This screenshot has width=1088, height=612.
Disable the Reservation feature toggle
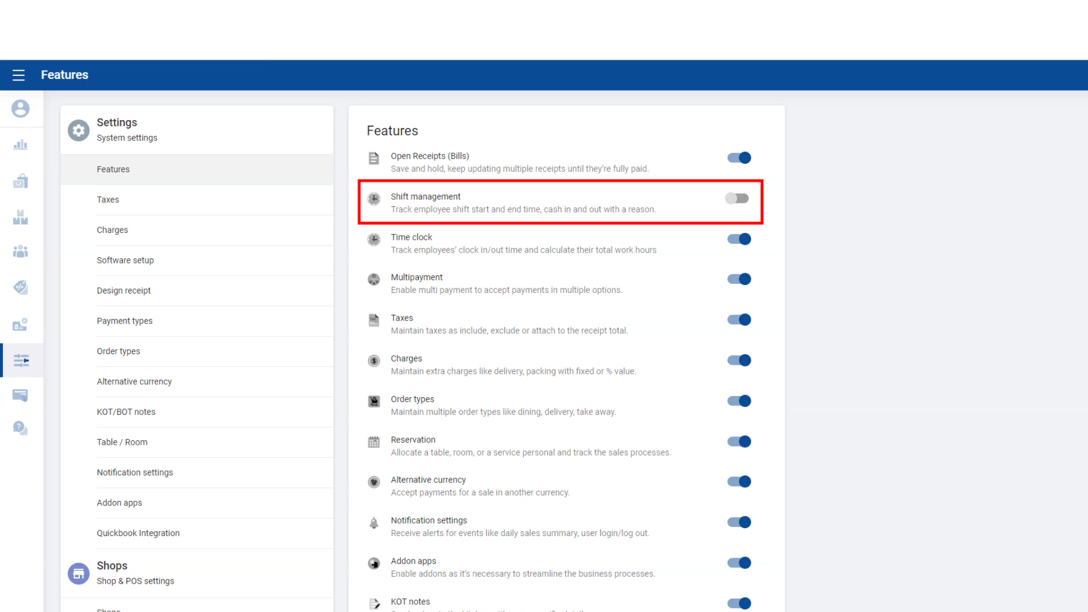tap(739, 441)
